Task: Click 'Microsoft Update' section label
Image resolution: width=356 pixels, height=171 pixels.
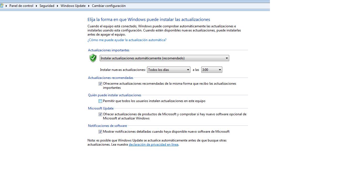Action: pyautogui.click(x=101, y=108)
